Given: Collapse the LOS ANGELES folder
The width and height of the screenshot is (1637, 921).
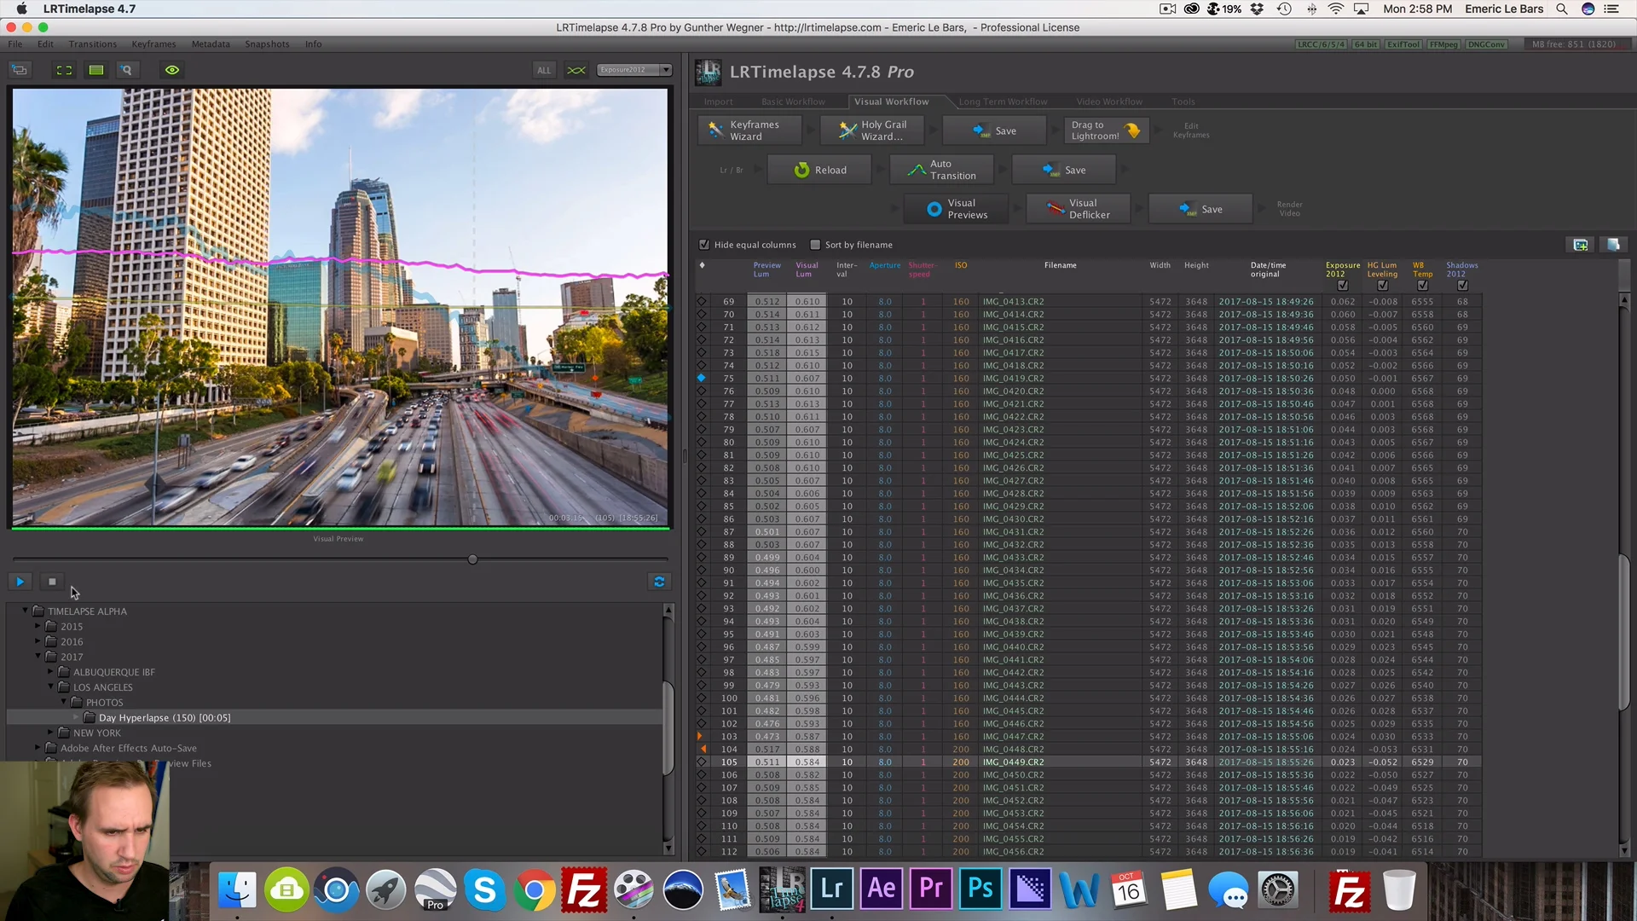Looking at the screenshot, I should click(x=50, y=686).
